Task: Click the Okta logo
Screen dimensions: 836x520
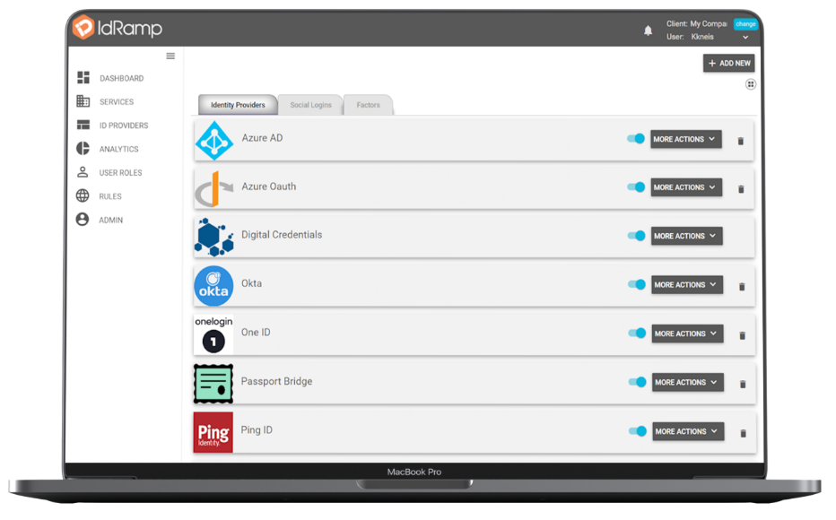Action: [x=213, y=286]
